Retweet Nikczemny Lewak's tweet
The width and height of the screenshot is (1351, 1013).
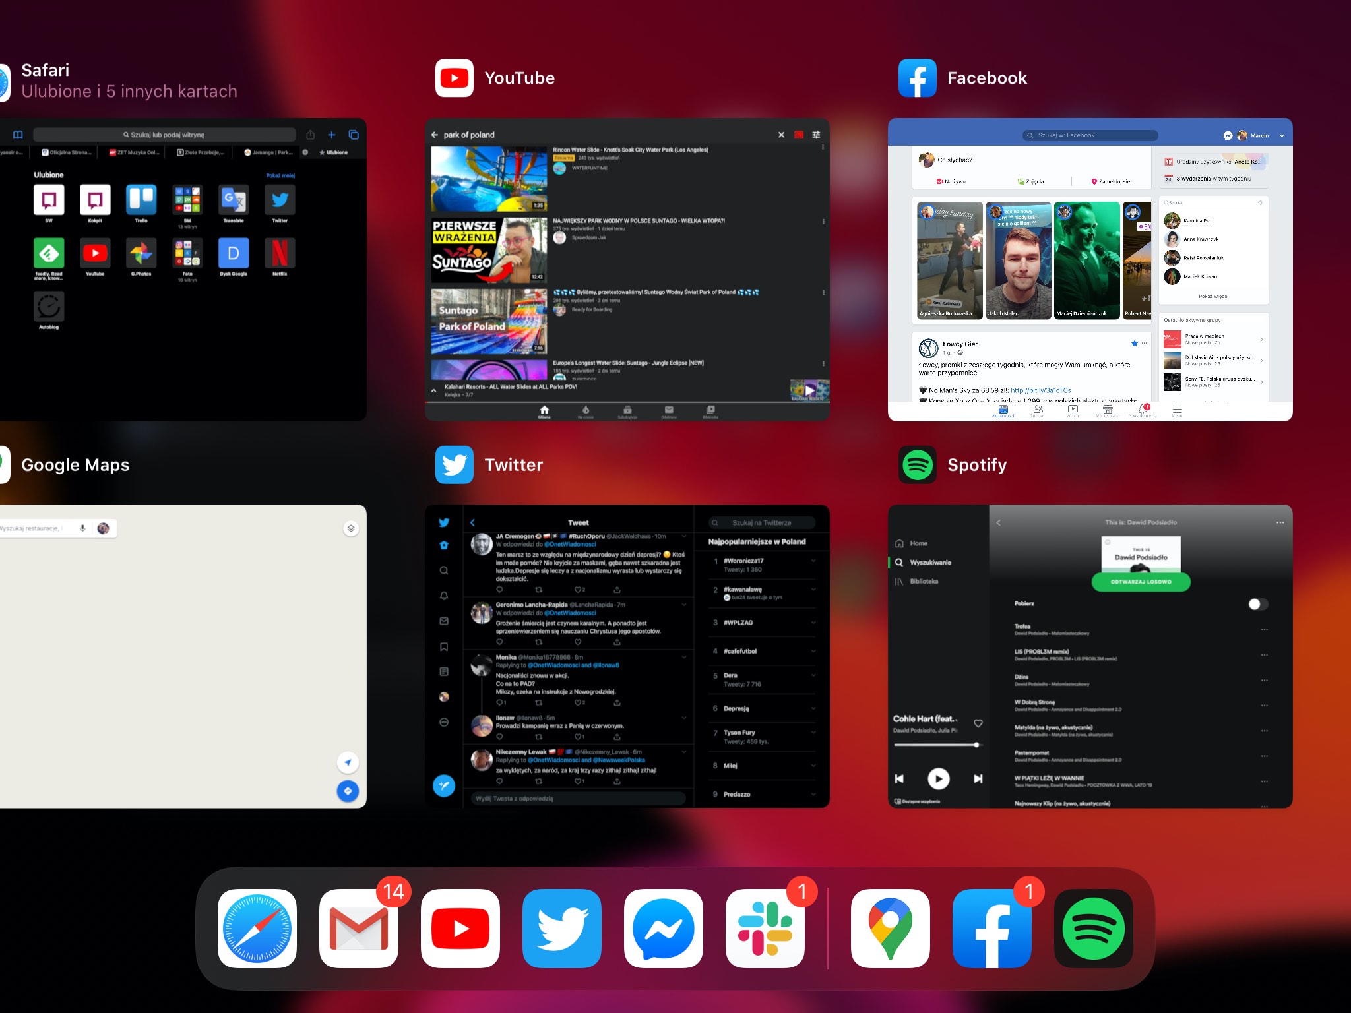[x=538, y=782]
